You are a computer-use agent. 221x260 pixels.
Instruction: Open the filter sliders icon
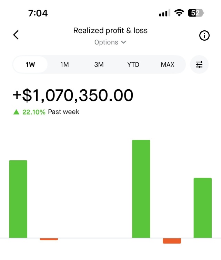point(199,64)
